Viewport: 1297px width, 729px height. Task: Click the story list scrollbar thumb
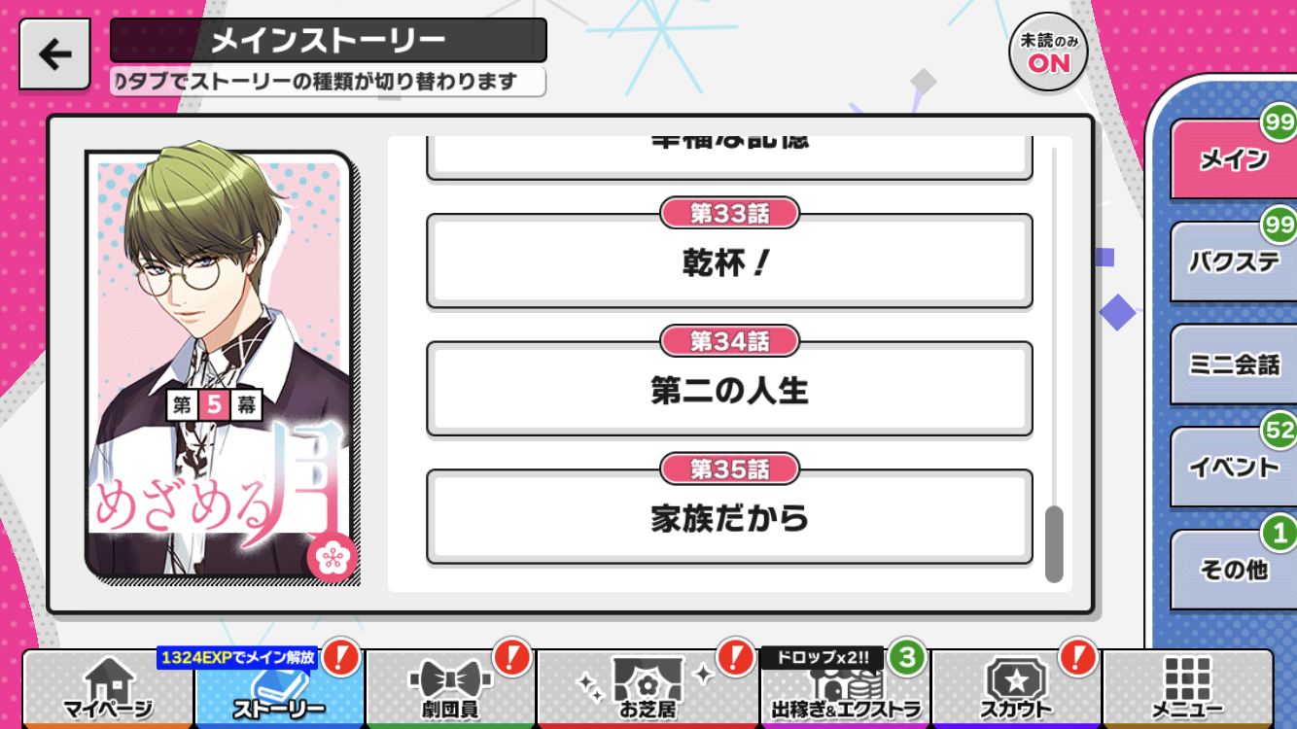point(1054,544)
